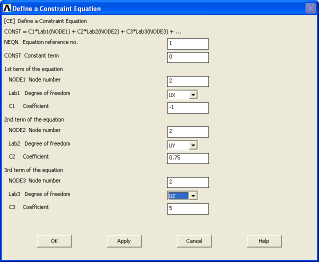Image resolution: width=319 pixels, height=262 pixels.
Task: Confirm the constraint equation with OK
Action: click(x=54, y=241)
